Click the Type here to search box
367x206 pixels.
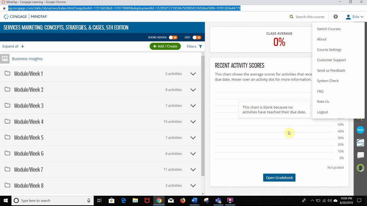tap(52, 201)
